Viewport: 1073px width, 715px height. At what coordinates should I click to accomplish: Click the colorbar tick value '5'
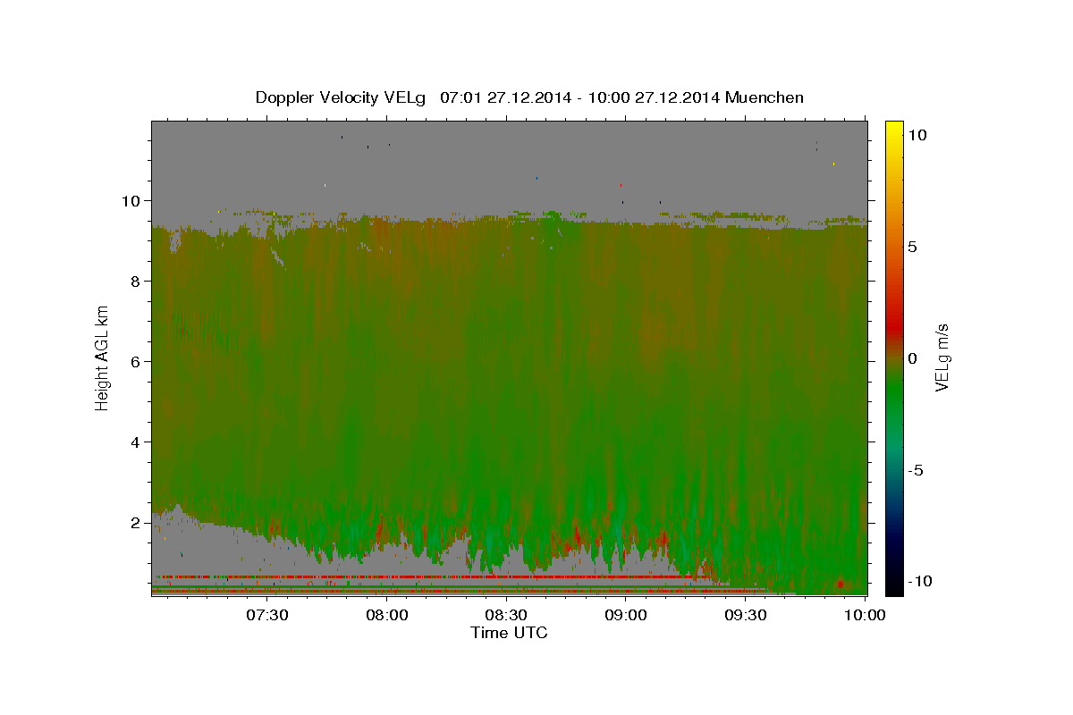click(x=912, y=247)
